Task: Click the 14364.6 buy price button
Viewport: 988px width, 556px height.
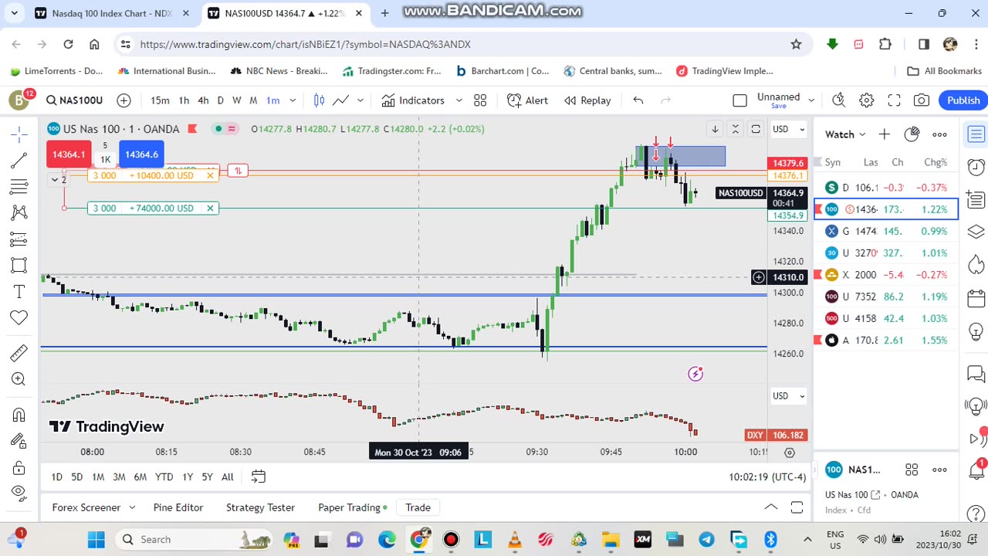Action: [141, 154]
